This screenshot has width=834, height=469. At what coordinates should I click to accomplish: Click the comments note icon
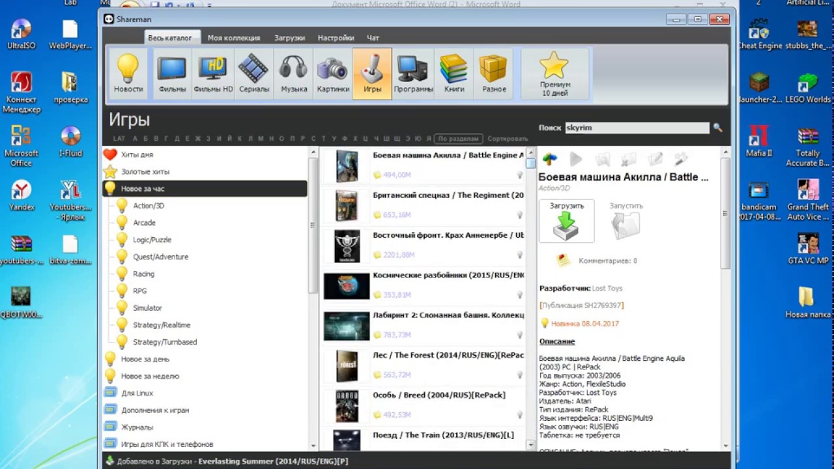tap(564, 261)
